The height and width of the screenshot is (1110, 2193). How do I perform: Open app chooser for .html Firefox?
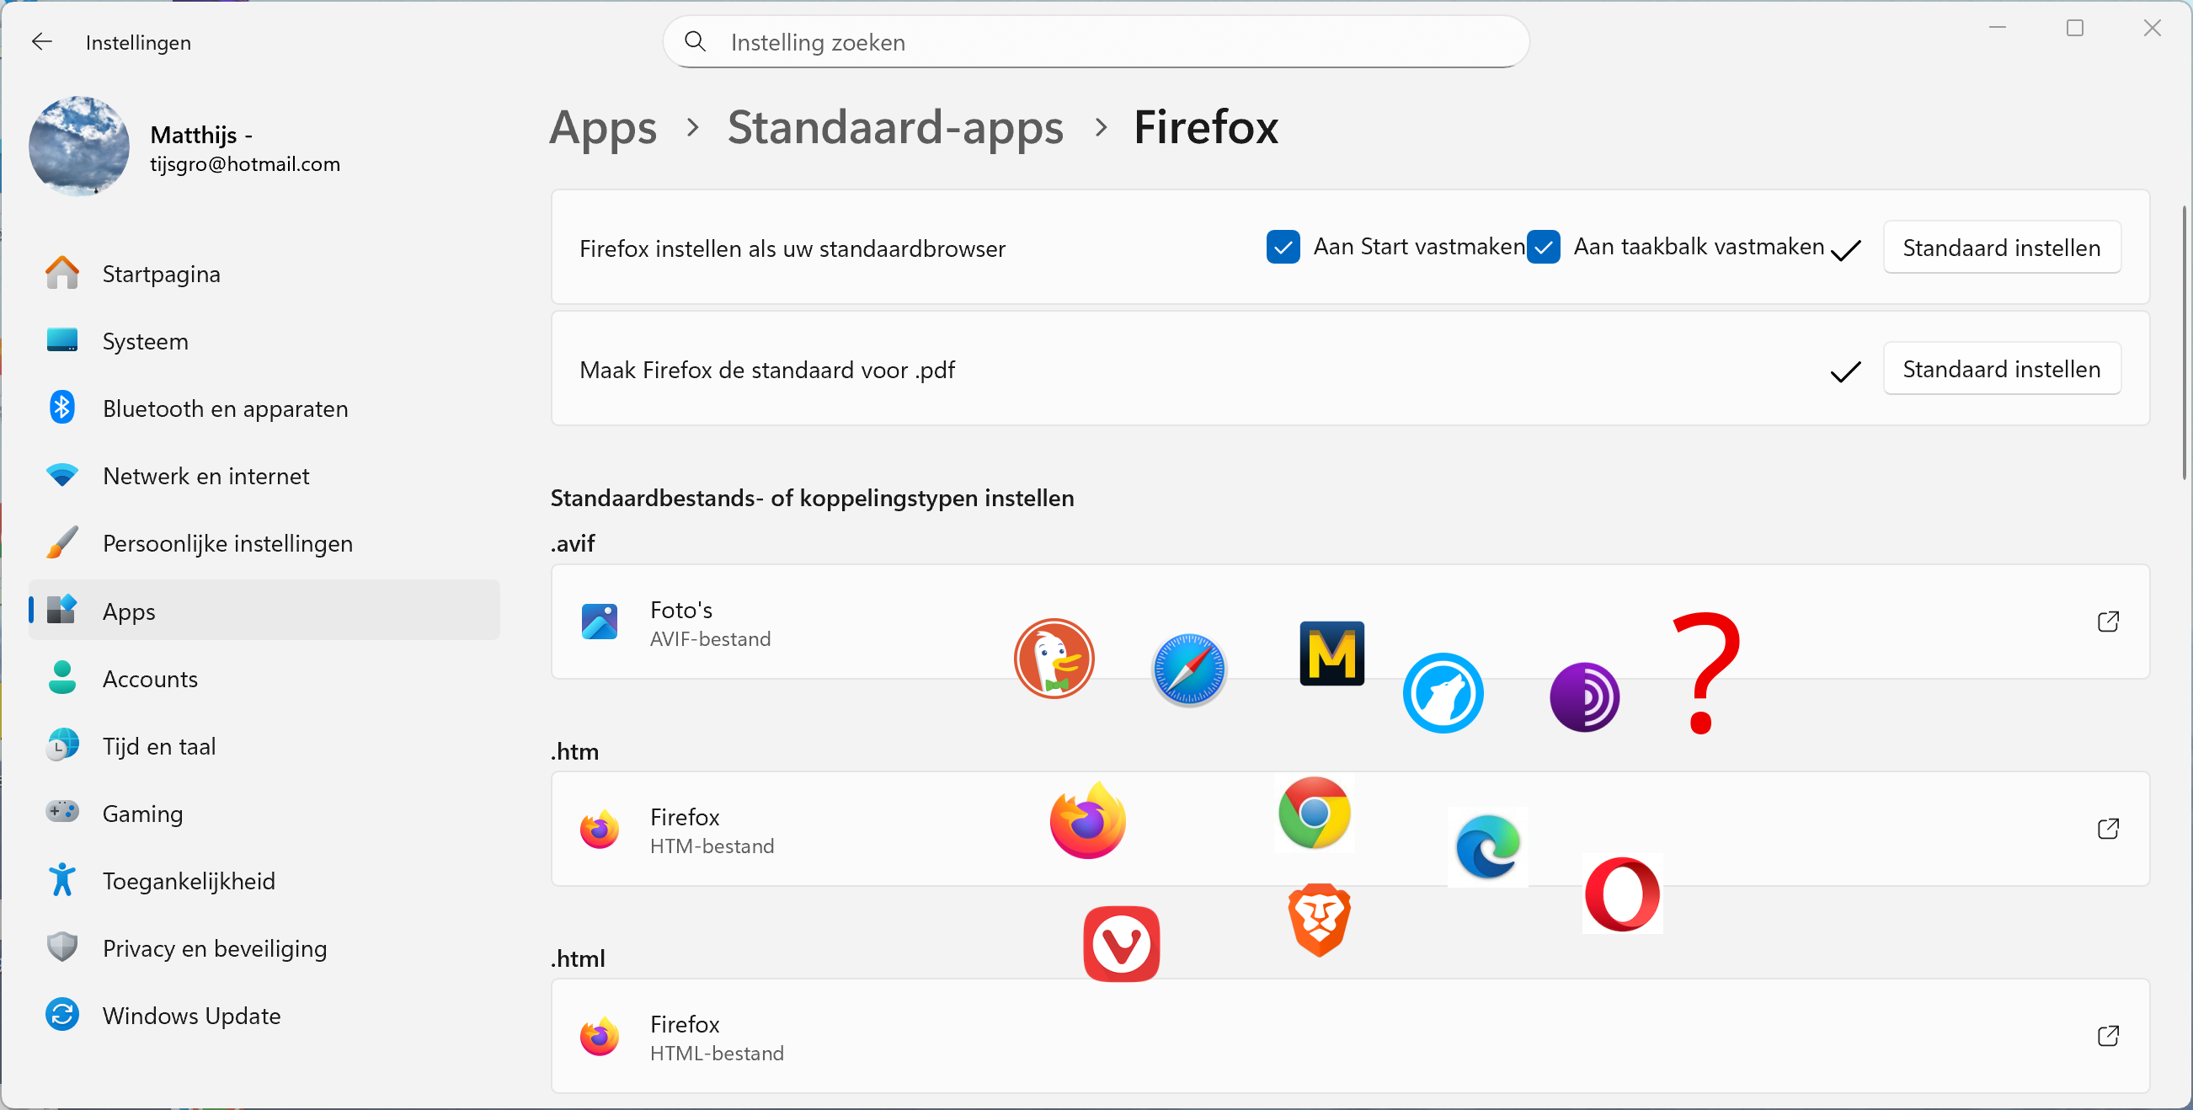pos(2107,1036)
